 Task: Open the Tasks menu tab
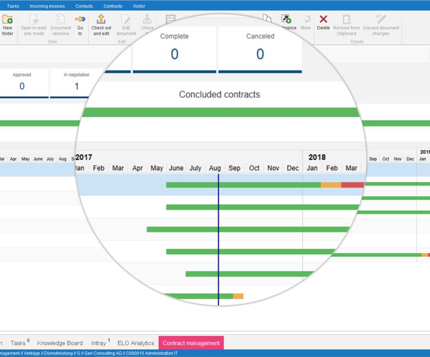pos(13,6)
